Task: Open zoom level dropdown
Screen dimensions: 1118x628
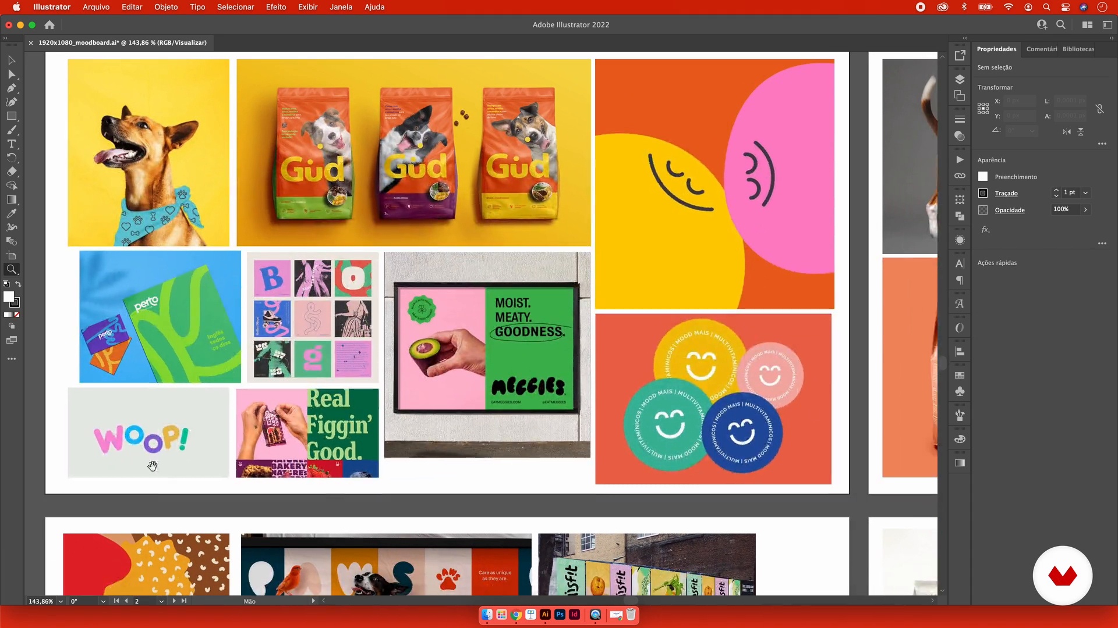Action: coord(61,601)
